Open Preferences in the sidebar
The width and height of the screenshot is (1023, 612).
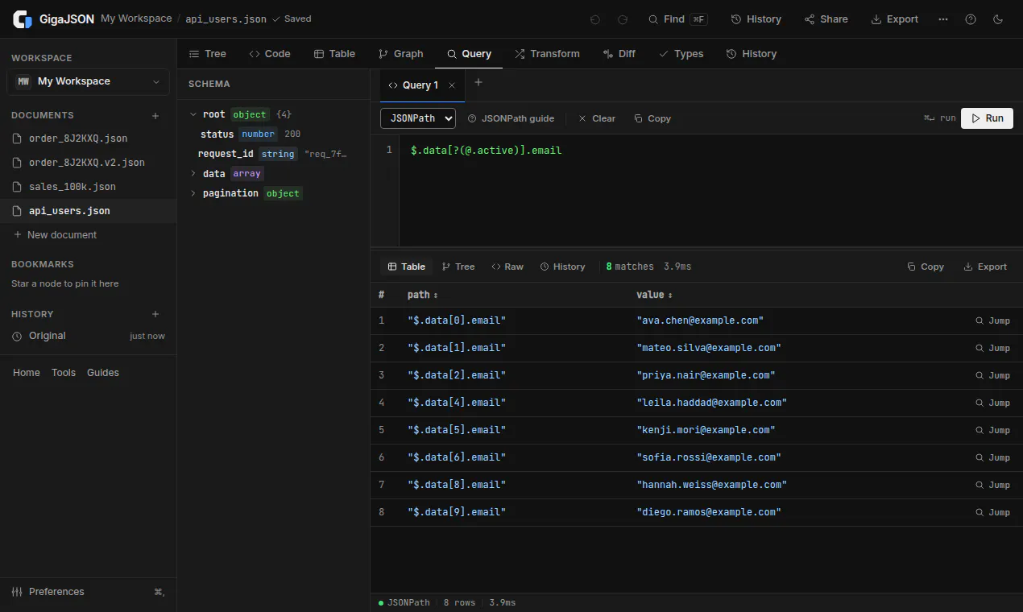tap(89, 592)
